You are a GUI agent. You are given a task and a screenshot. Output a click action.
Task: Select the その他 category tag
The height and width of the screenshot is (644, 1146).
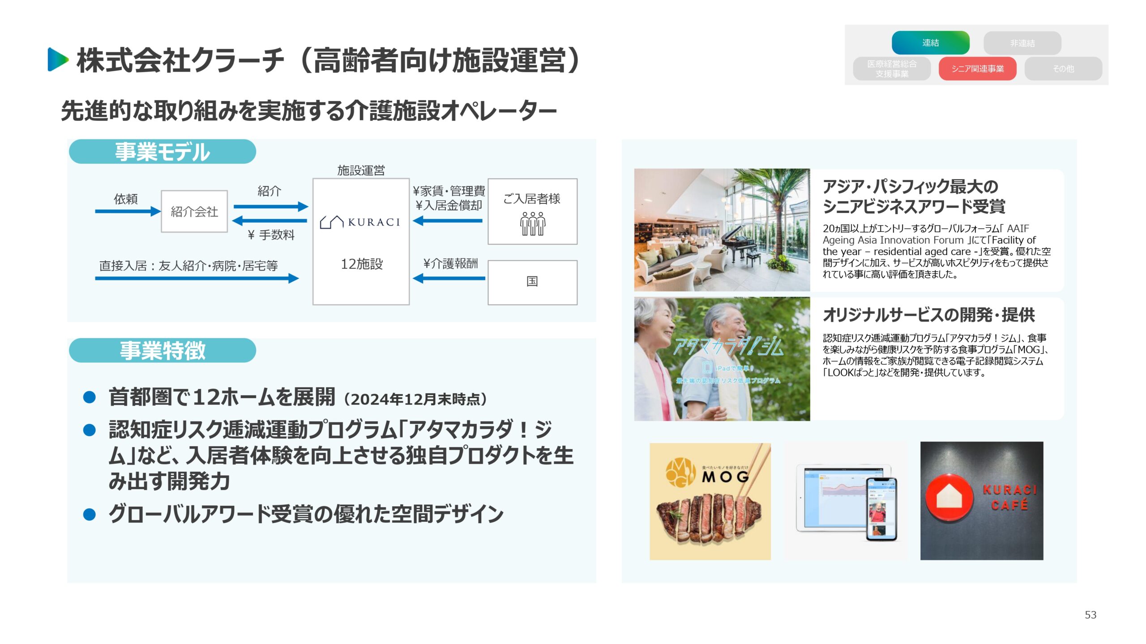pyautogui.click(x=1063, y=68)
